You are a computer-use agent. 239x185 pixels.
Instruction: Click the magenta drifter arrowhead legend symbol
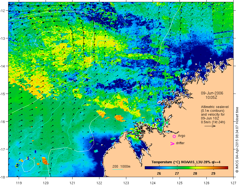pos(172,143)
